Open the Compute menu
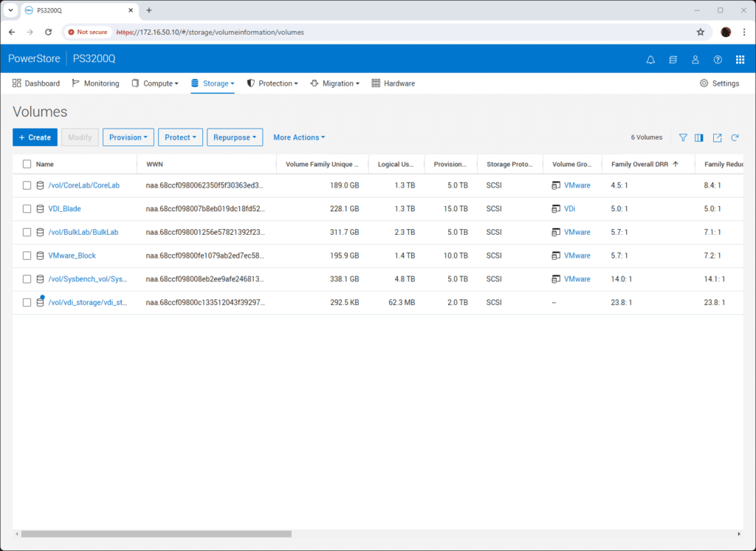Image resolution: width=756 pixels, height=551 pixels. pyautogui.click(x=155, y=83)
